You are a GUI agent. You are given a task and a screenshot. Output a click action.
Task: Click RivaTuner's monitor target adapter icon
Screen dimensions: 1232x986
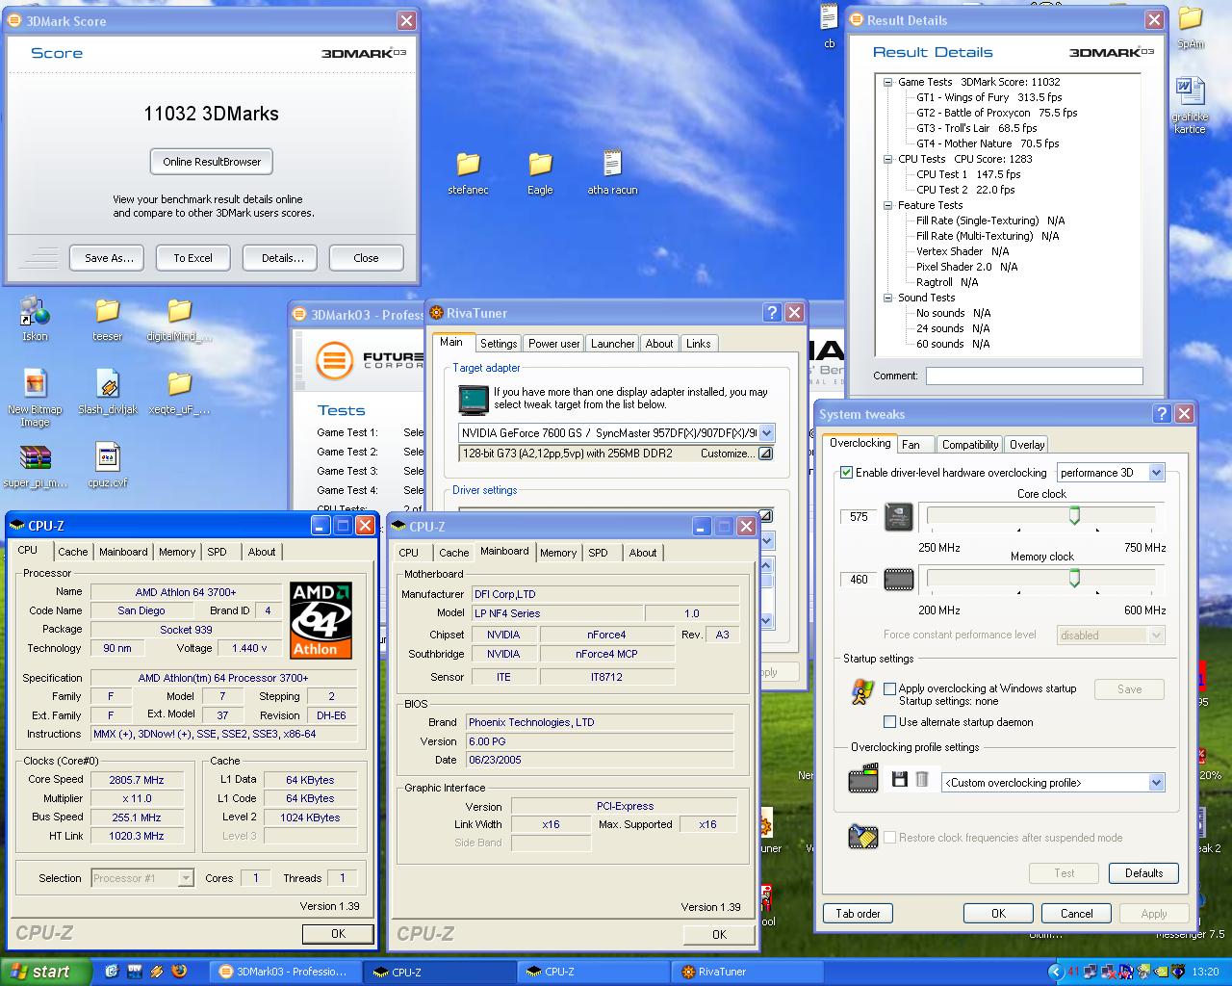(x=474, y=398)
